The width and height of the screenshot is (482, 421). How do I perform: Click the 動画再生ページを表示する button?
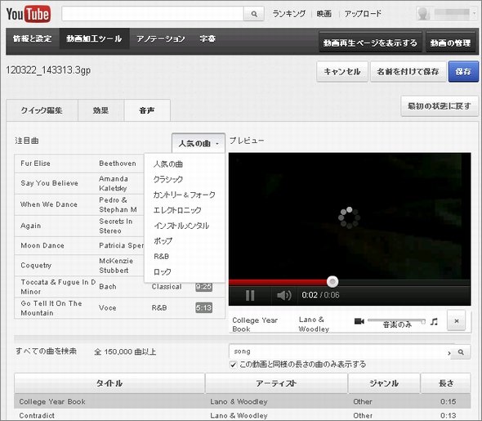(x=370, y=43)
